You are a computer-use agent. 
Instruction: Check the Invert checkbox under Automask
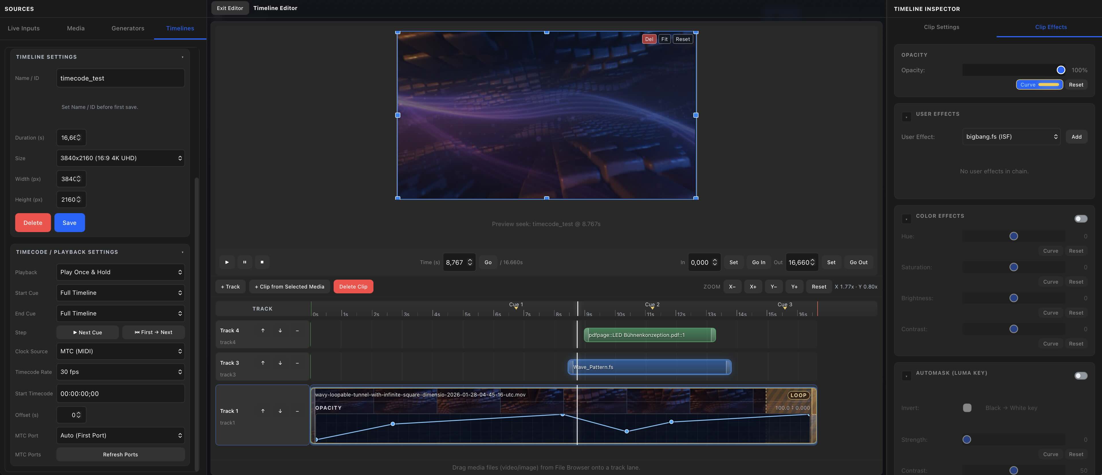(967, 408)
